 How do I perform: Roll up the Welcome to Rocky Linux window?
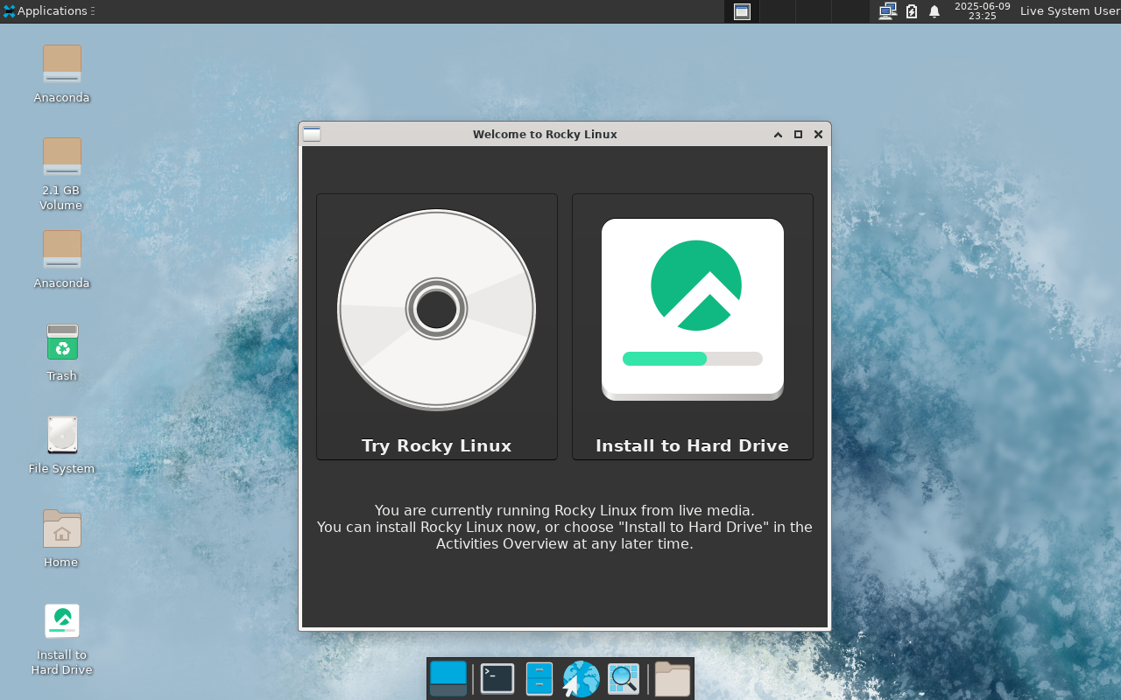tap(778, 135)
